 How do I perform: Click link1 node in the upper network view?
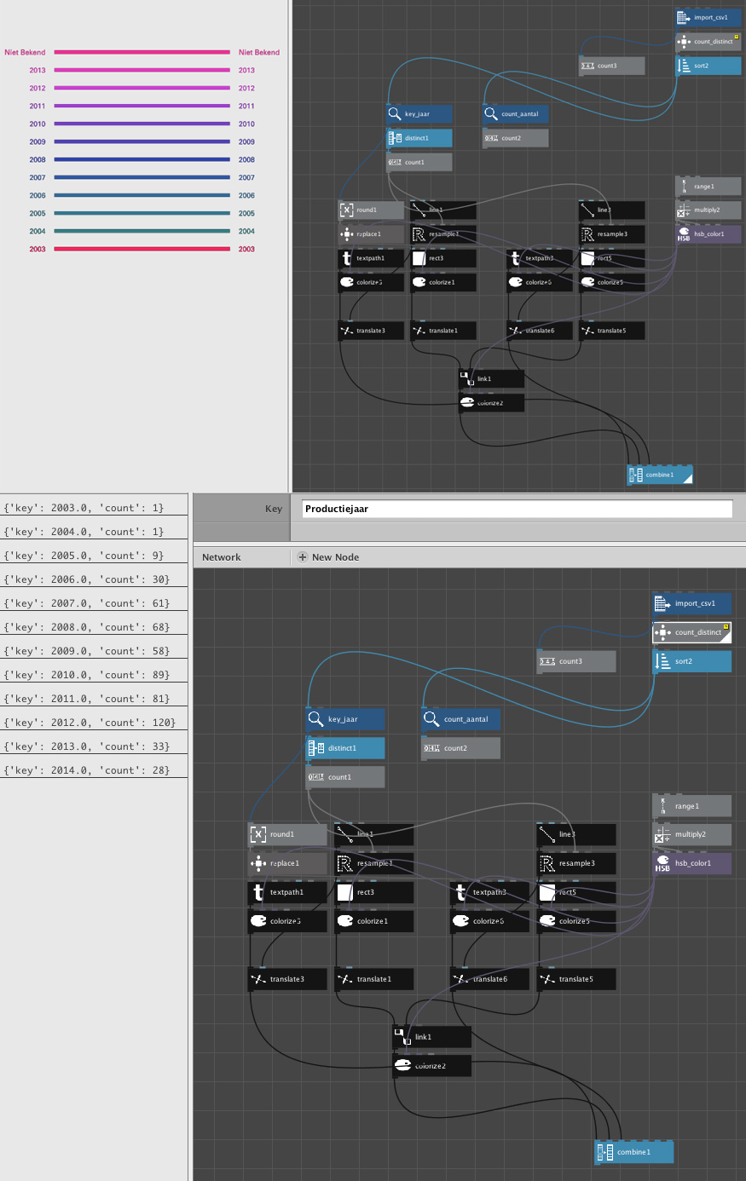pyautogui.click(x=492, y=378)
